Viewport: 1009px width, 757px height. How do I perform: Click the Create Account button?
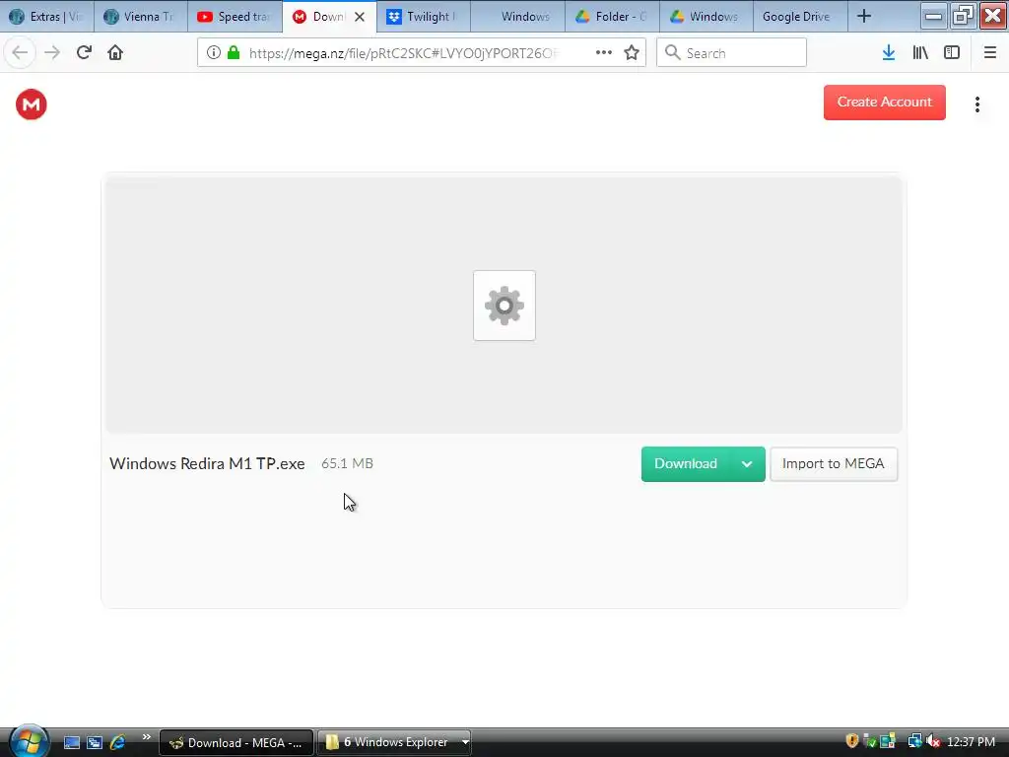(x=884, y=103)
